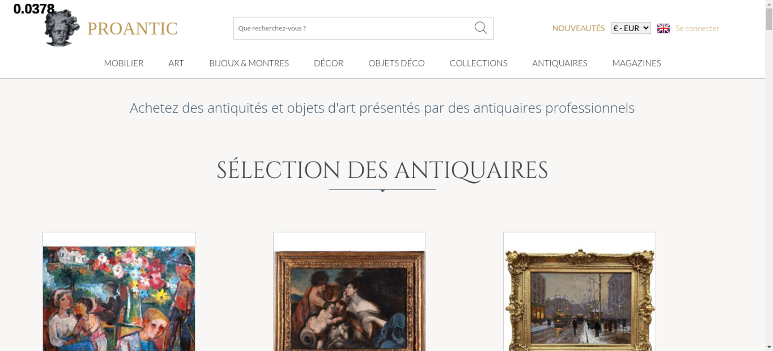Click the Se connecter login link
This screenshot has width=773, height=351.
[697, 28]
